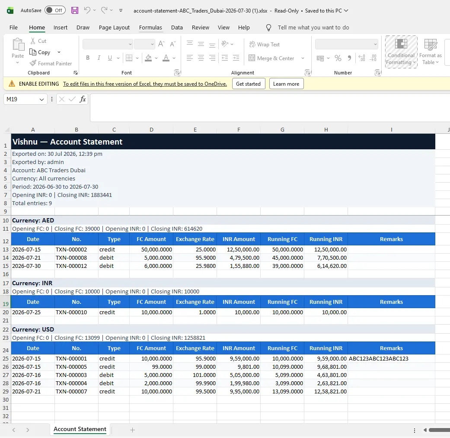Open the font name combo box
450x438 pixels.
click(x=108, y=44)
